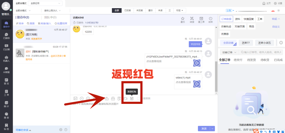The width and height of the screenshot is (285, 133).
Task: Open the AI客服 sidebar section
Action: coord(6,70)
